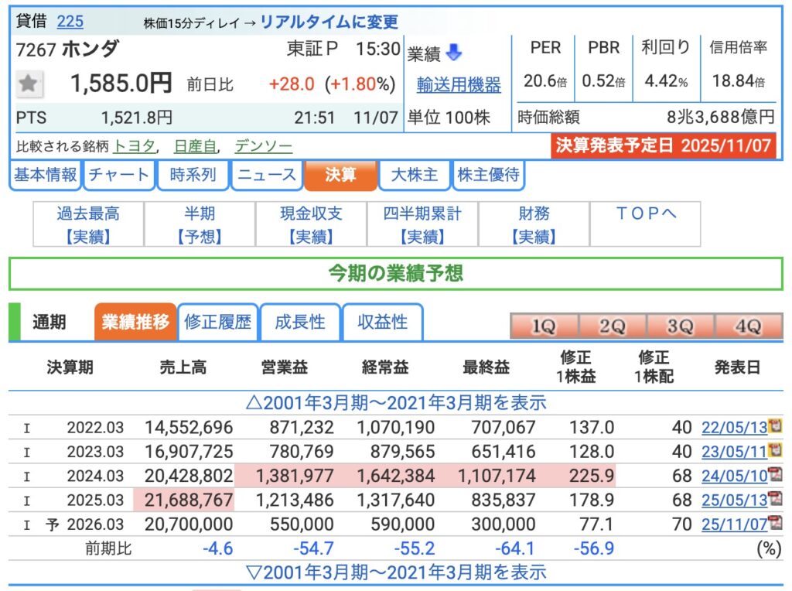This screenshot has width=792, height=591.
Task: Expand earlier years with △2001年3月期〜2021年3月期を表示
Action: (x=395, y=402)
